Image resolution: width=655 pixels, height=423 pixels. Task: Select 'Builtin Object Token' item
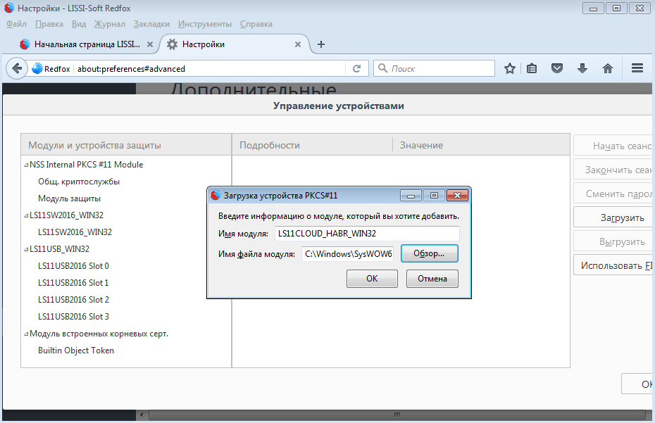76,351
